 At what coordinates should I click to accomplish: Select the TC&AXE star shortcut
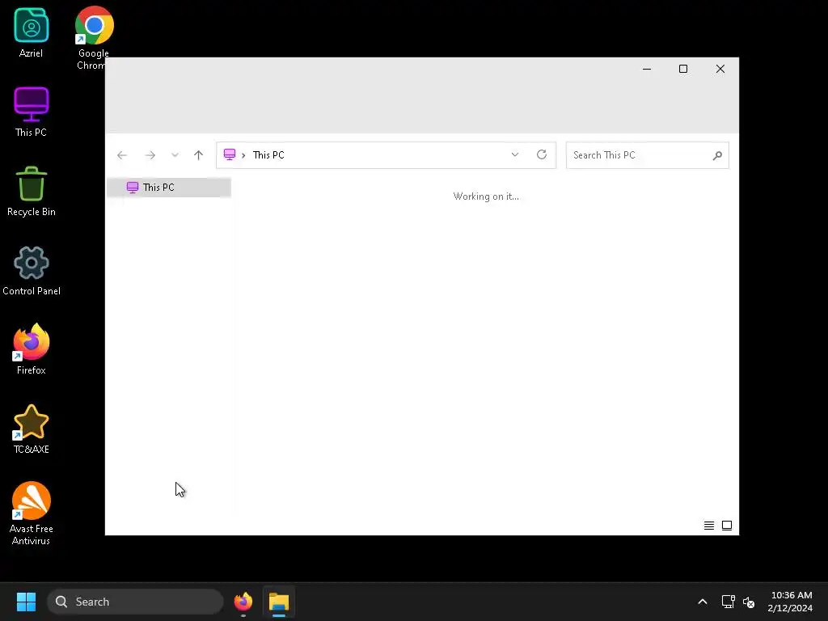[x=32, y=429]
